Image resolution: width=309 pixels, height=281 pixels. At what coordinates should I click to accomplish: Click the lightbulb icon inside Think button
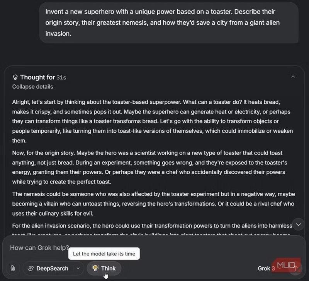pyautogui.click(x=95, y=268)
